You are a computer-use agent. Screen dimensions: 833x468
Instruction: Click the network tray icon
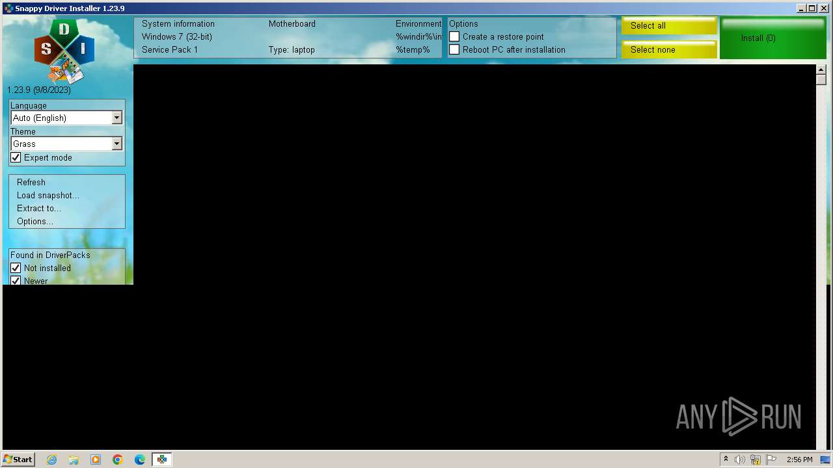[756, 460]
